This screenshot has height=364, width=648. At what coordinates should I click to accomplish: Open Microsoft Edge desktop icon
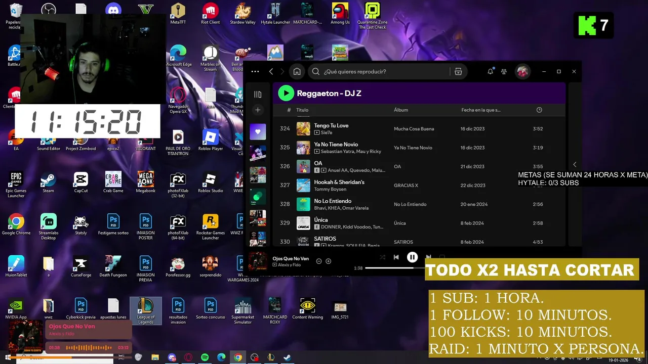(x=178, y=56)
